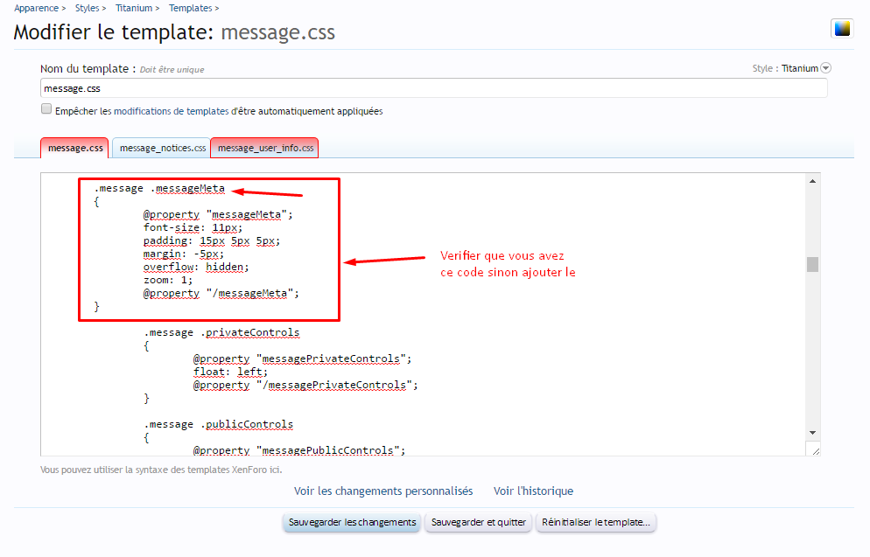Navigate to 'Styles' breadcrumb link
Screen dimensions: 870x557
click(81, 8)
